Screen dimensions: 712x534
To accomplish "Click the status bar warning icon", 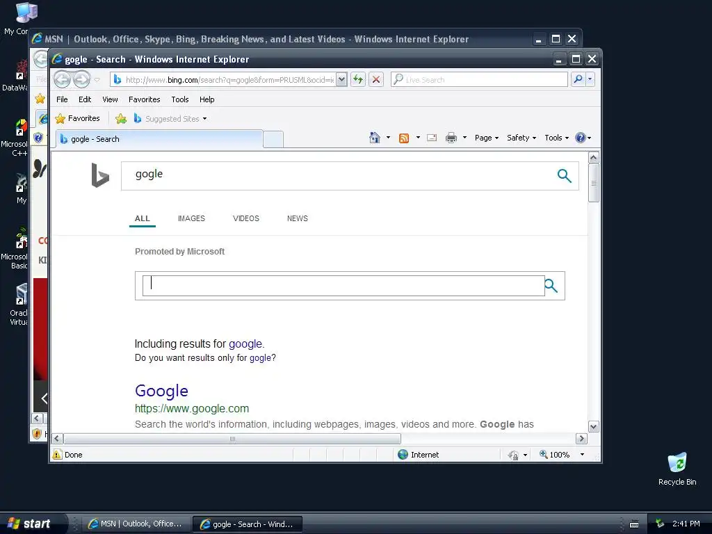I will coord(57,455).
